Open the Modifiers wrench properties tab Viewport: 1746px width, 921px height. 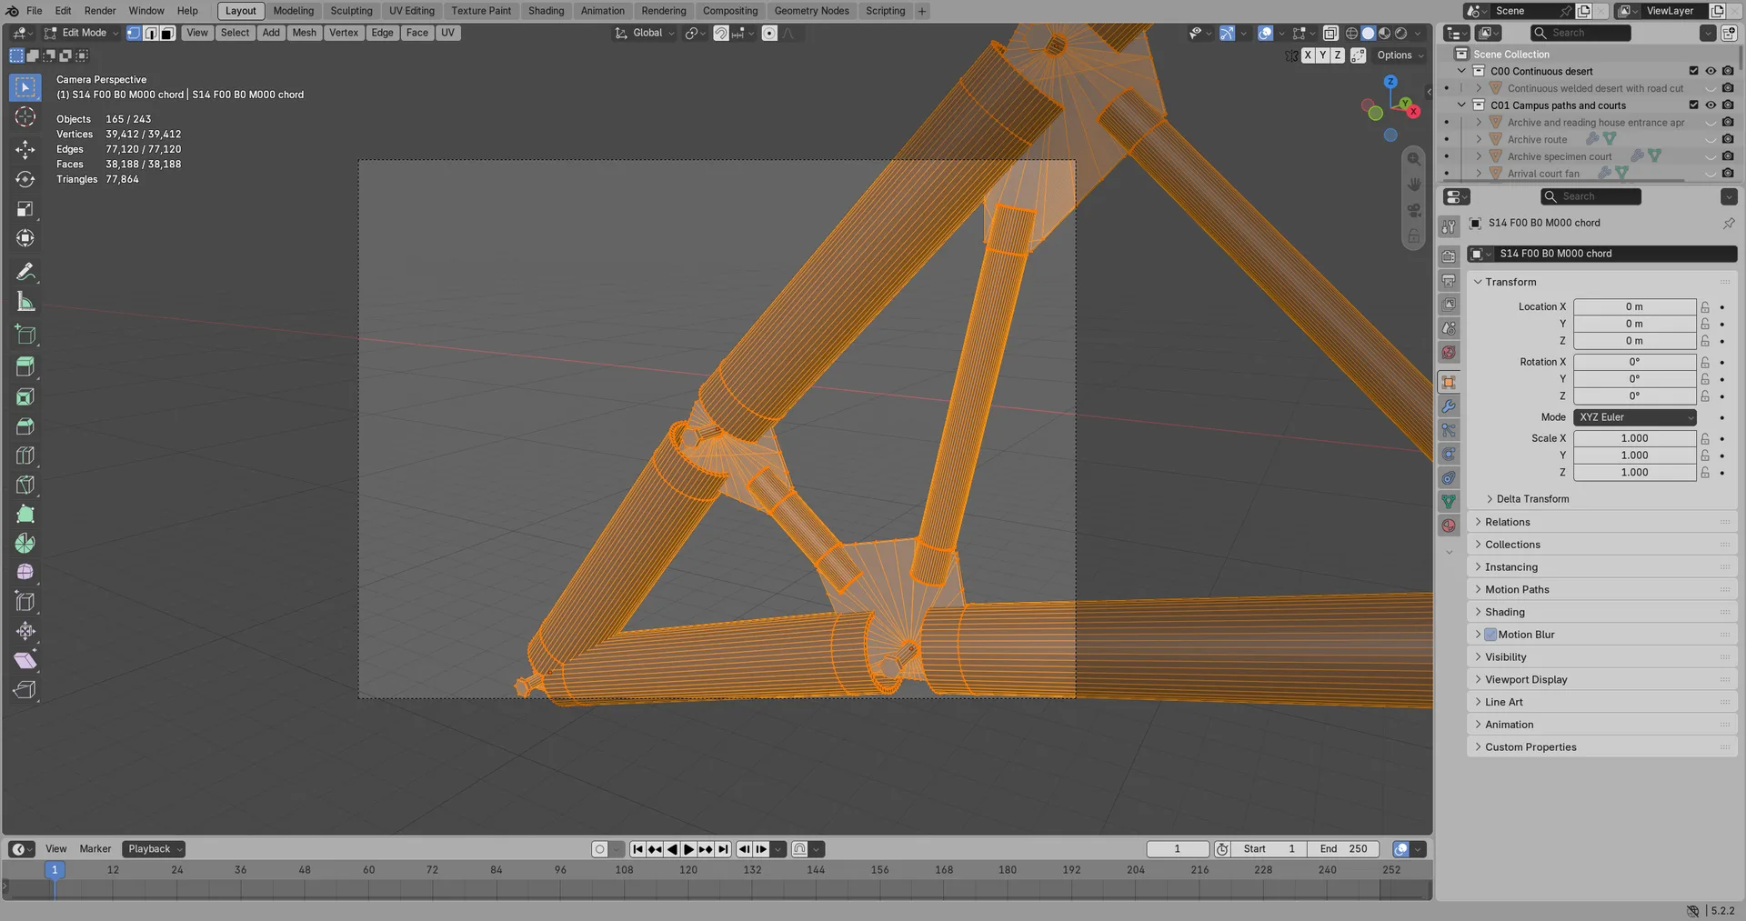1449,405
